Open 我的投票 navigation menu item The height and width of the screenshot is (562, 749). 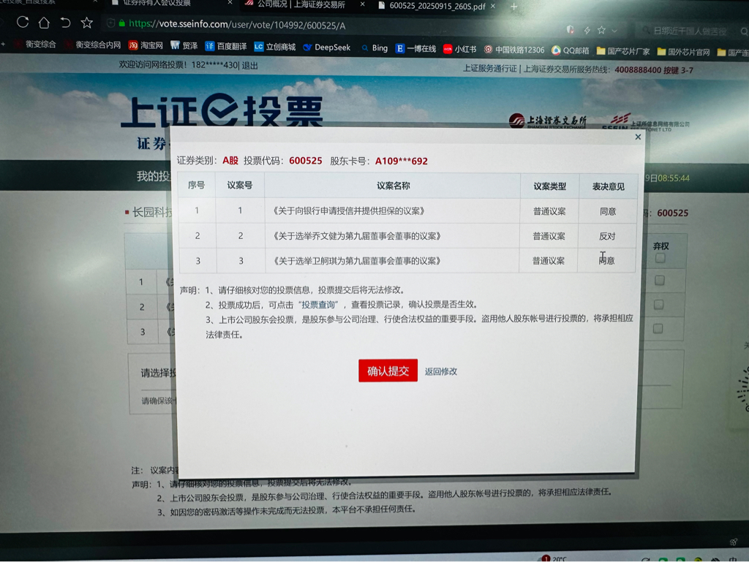click(153, 177)
